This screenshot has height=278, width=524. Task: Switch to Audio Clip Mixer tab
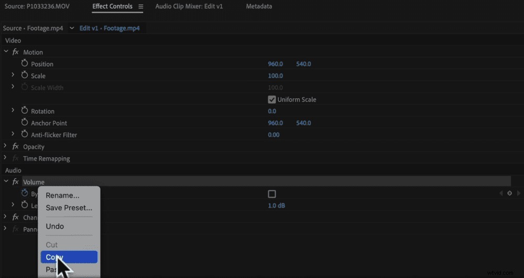coord(189,6)
